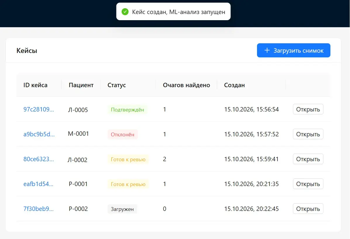The height and width of the screenshot is (239, 350).
Task: Click the plus icon in upload button
Action: click(267, 50)
